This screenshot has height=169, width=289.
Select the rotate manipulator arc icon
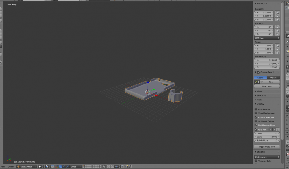64,167
